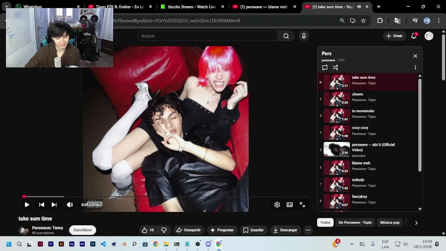This screenshot has height=251, width=446.
Task: Play 'nobody' from the playlist
Action: point(368,184)
